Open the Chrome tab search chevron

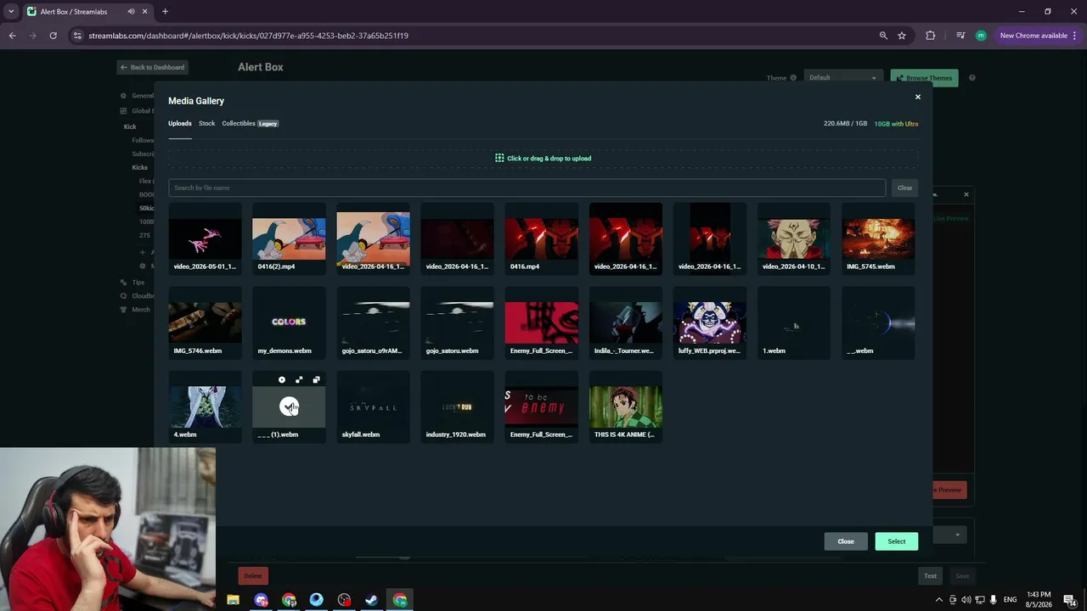pyautogui.click(x=11, y=12)
